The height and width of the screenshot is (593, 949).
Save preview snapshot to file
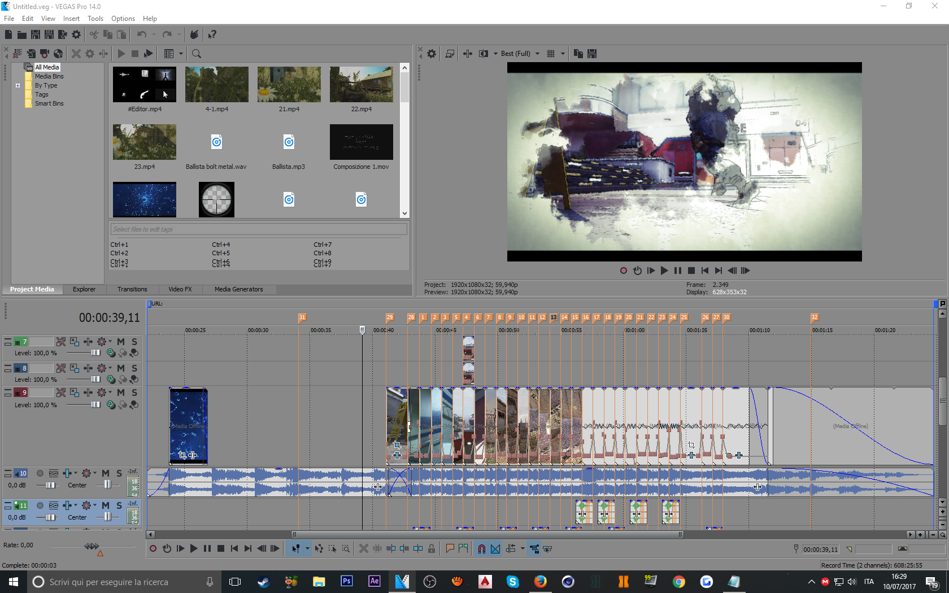[x=592, y=54]
